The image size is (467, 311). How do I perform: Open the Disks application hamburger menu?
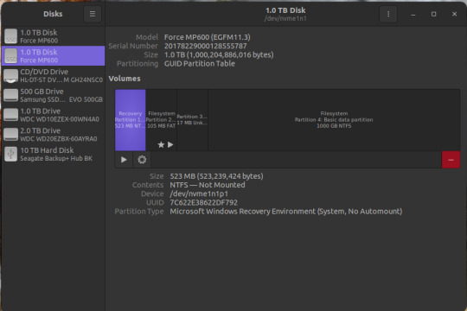[x=93, y=14]
